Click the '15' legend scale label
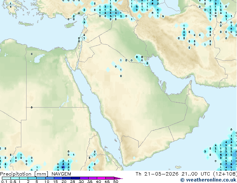 click(x=55, y=182)
